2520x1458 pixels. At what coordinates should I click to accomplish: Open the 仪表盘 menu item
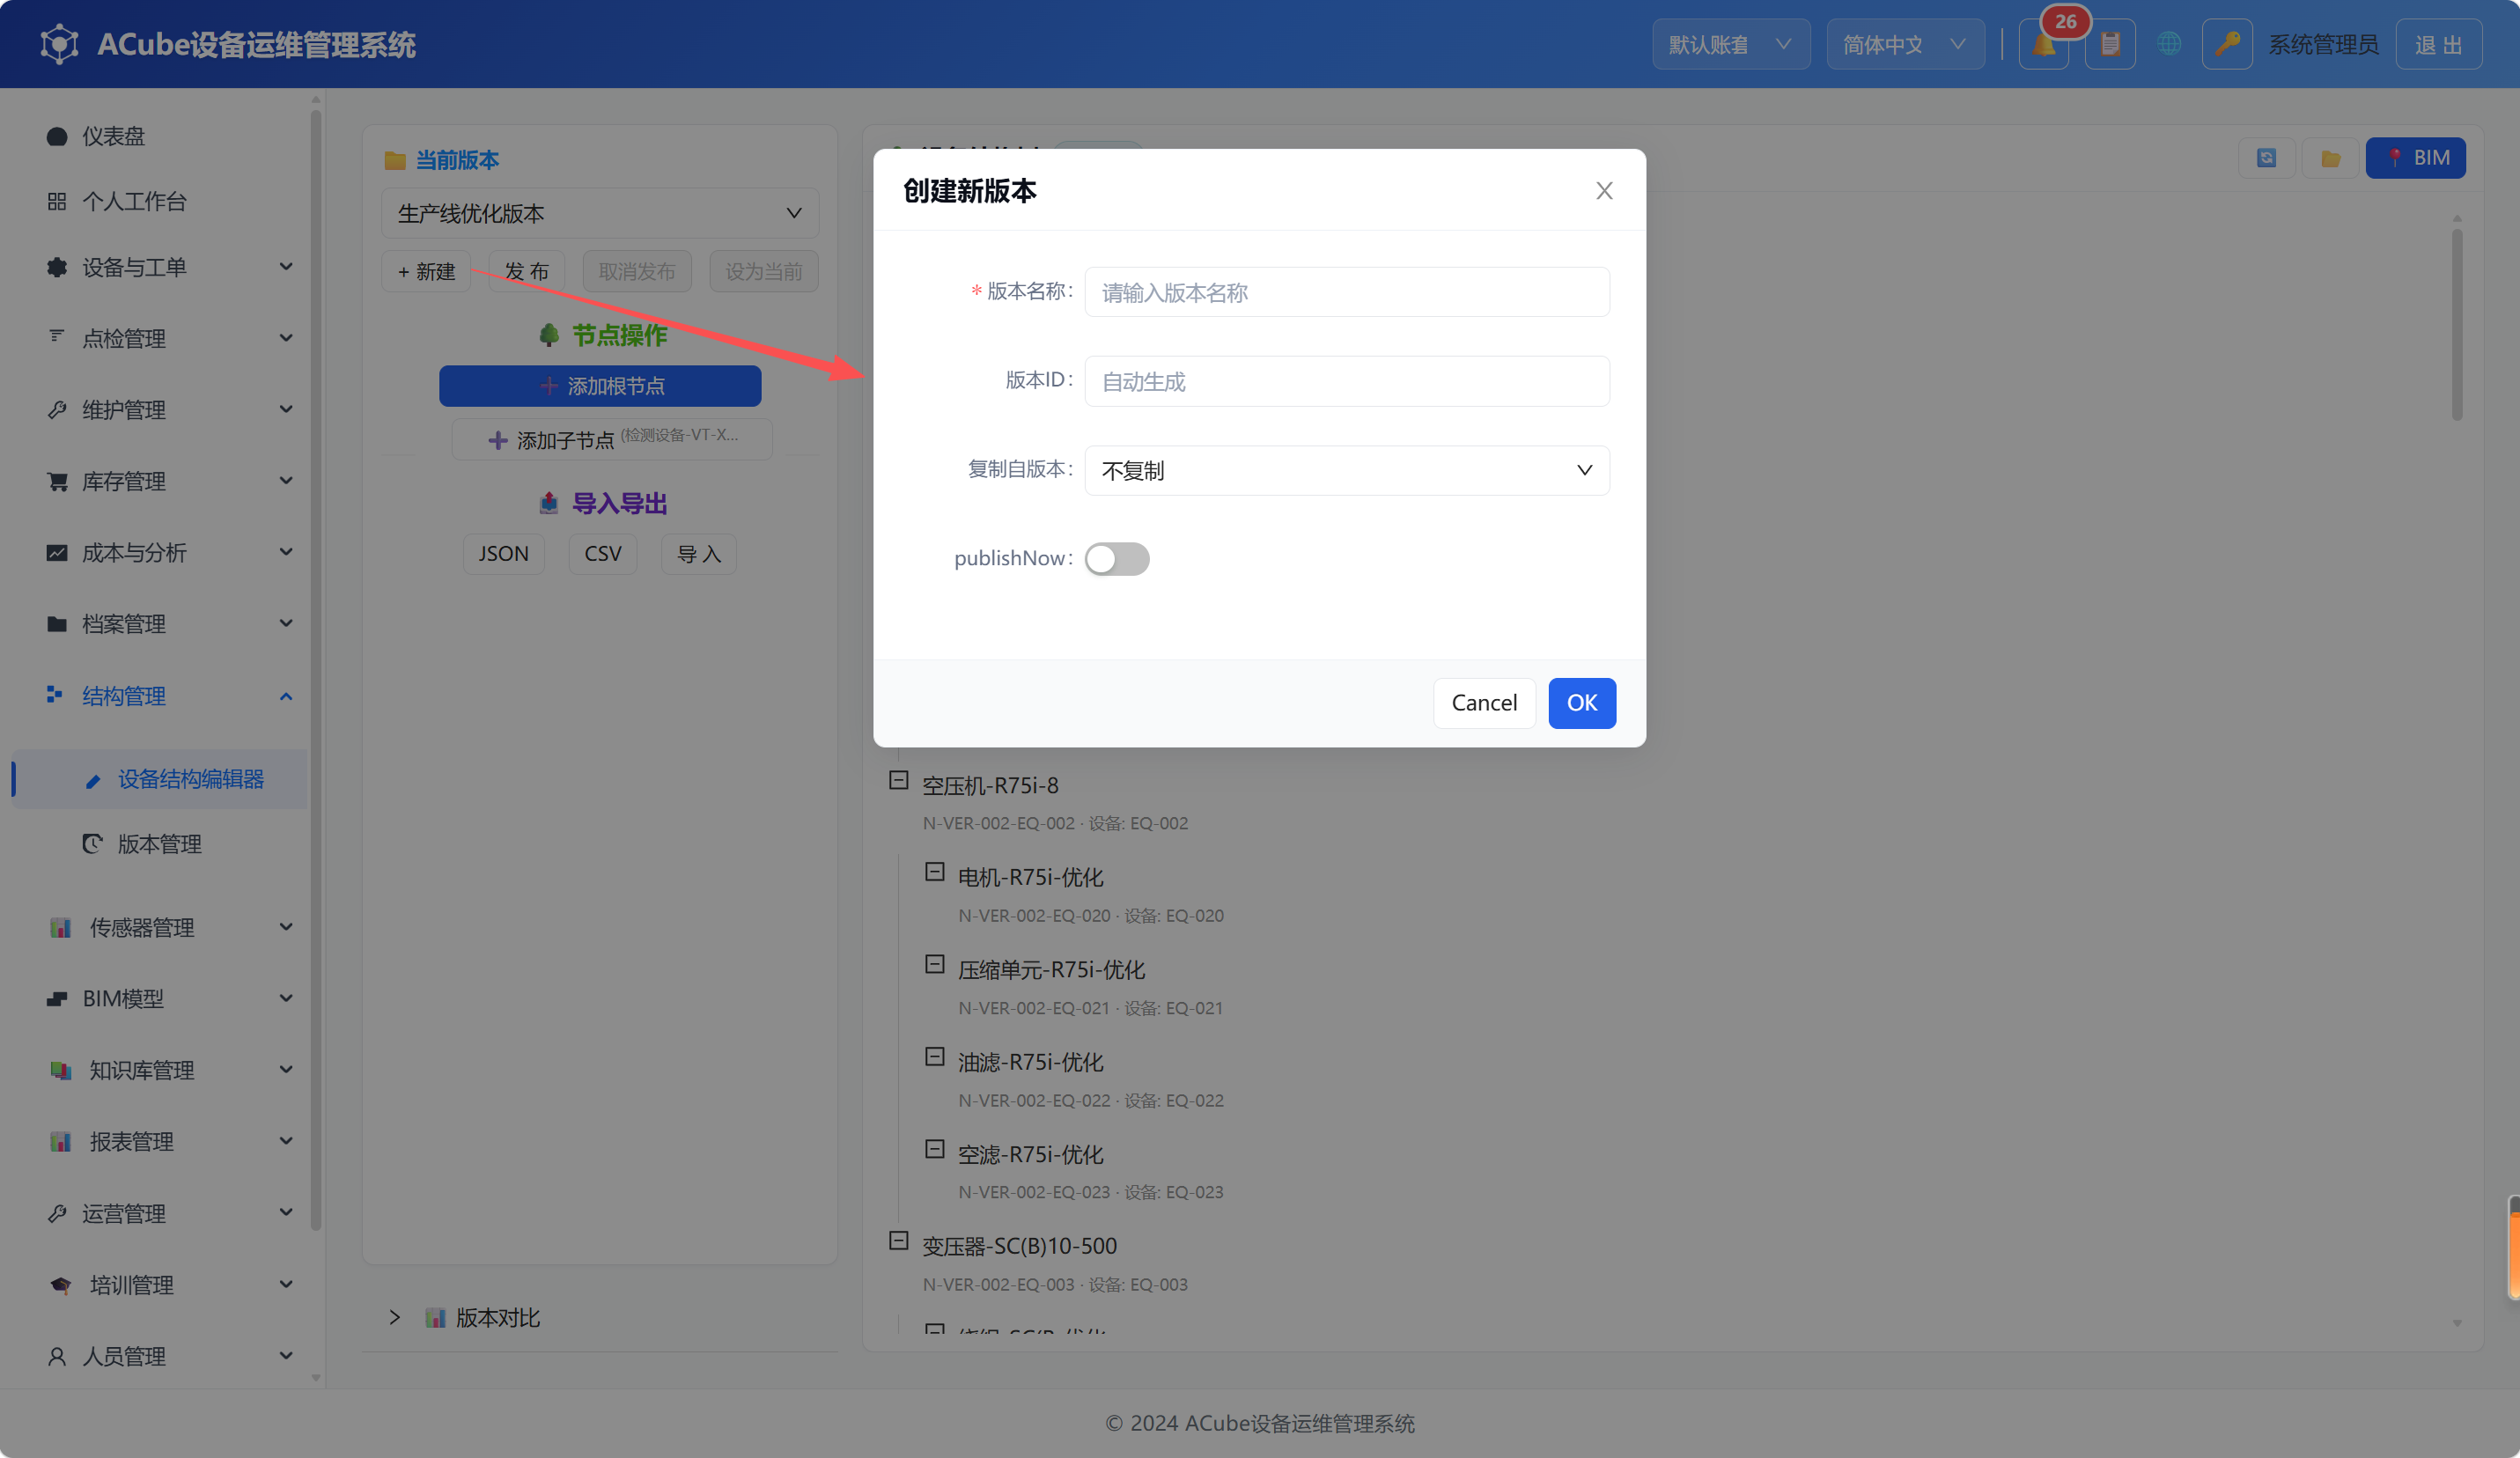[160, 136]
